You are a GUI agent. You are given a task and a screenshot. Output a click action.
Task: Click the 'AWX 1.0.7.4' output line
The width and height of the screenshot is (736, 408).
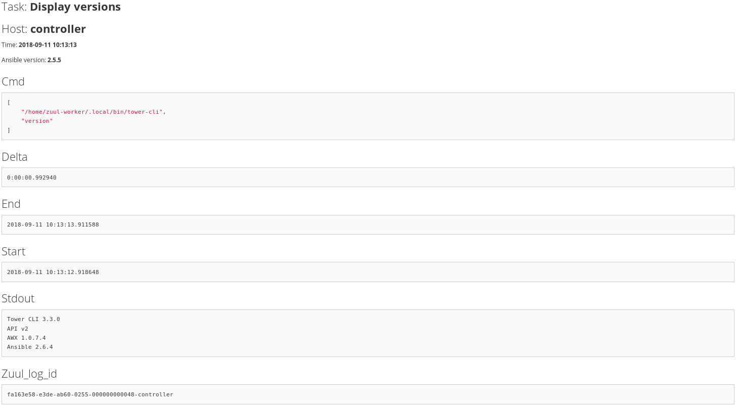coord(26,338)
